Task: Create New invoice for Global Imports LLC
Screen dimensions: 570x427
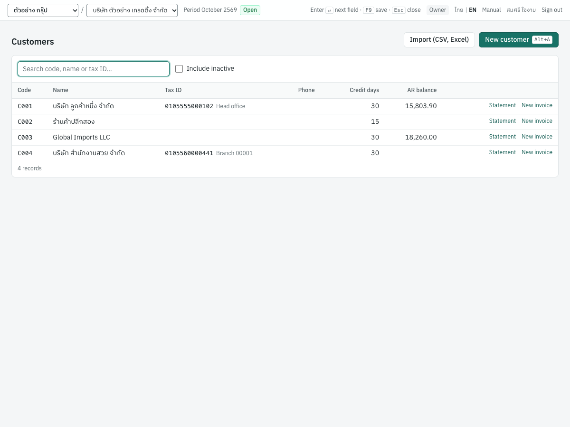Action: click(x=537, y=137)
